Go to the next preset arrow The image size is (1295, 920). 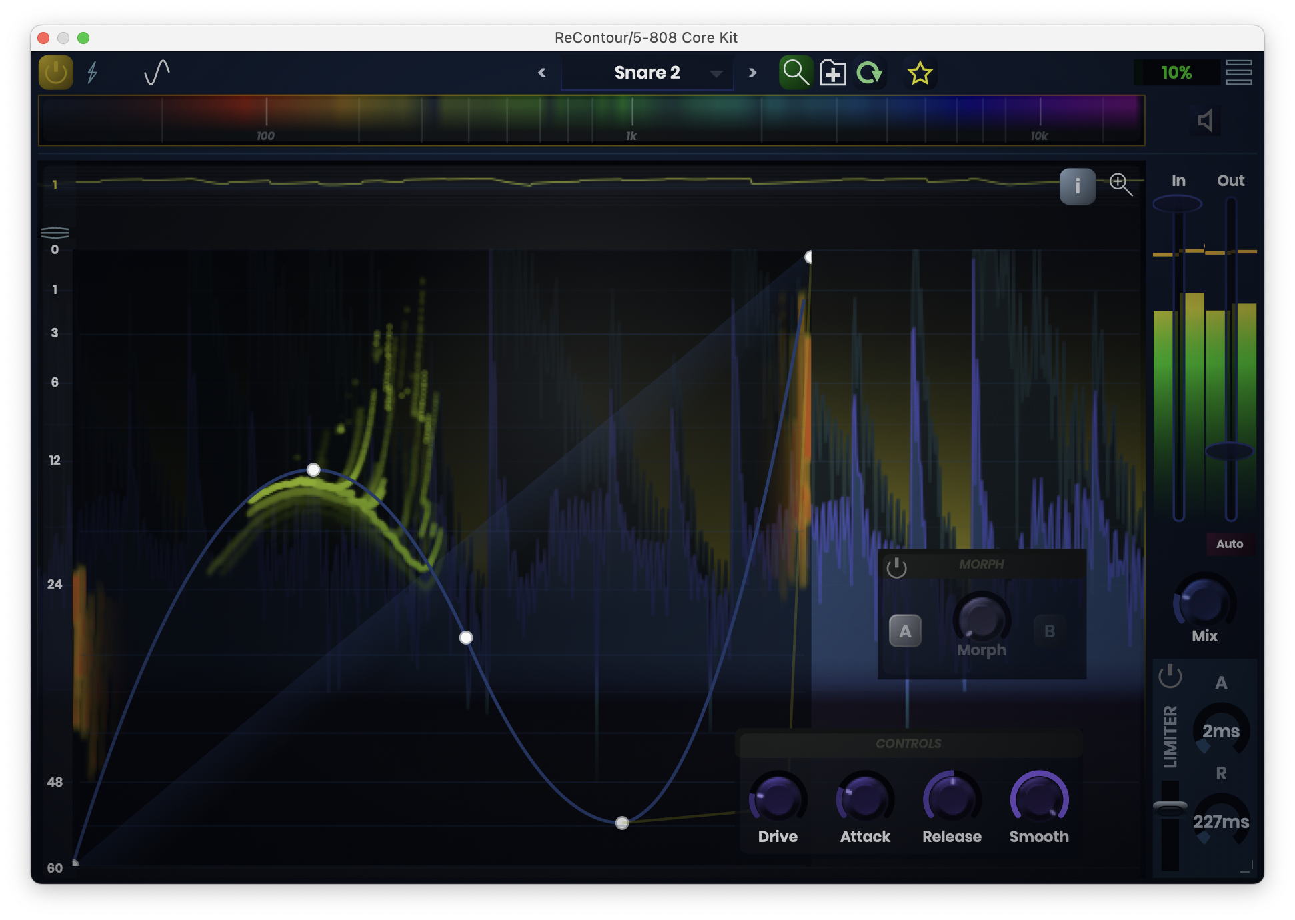pos(752,73)
